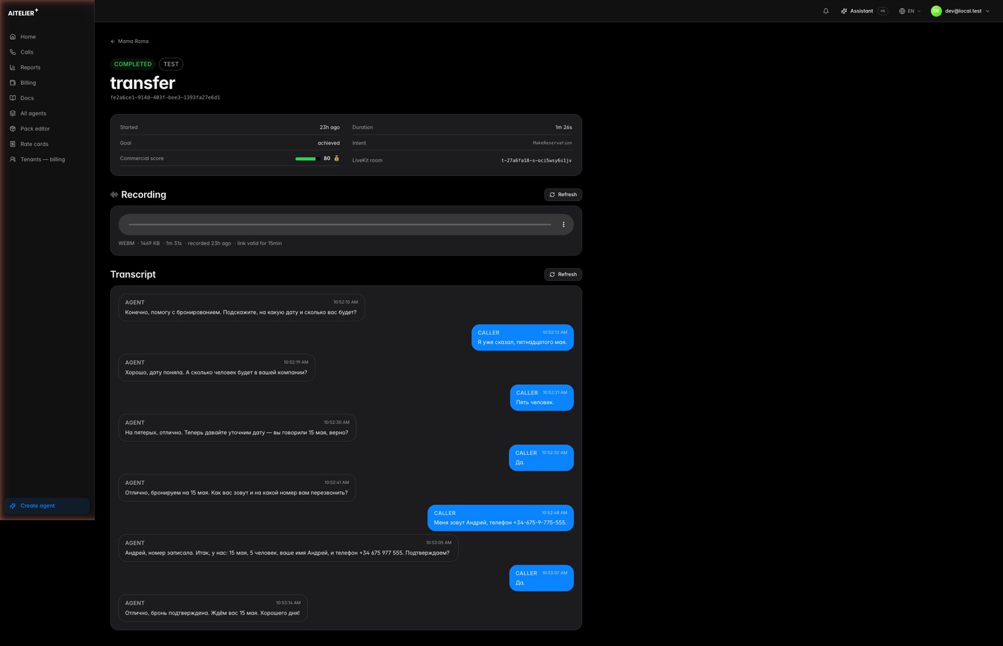Click the TEST badge
This screenshot has width=1003, height=646.
[x=171, y=64]
